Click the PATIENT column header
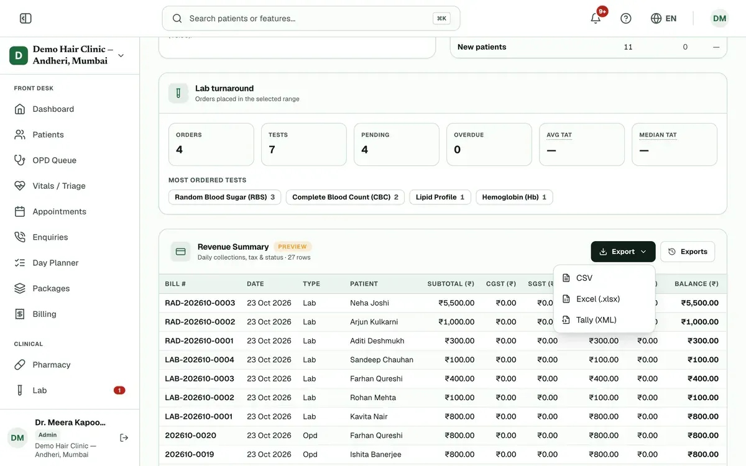Screen dimensions: 746x466 [x=364, y=284]
